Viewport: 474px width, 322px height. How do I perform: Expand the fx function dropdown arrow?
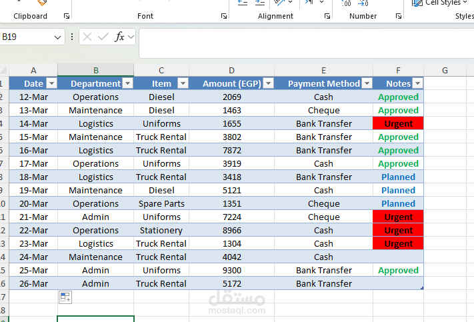click(x=131, y=37)
